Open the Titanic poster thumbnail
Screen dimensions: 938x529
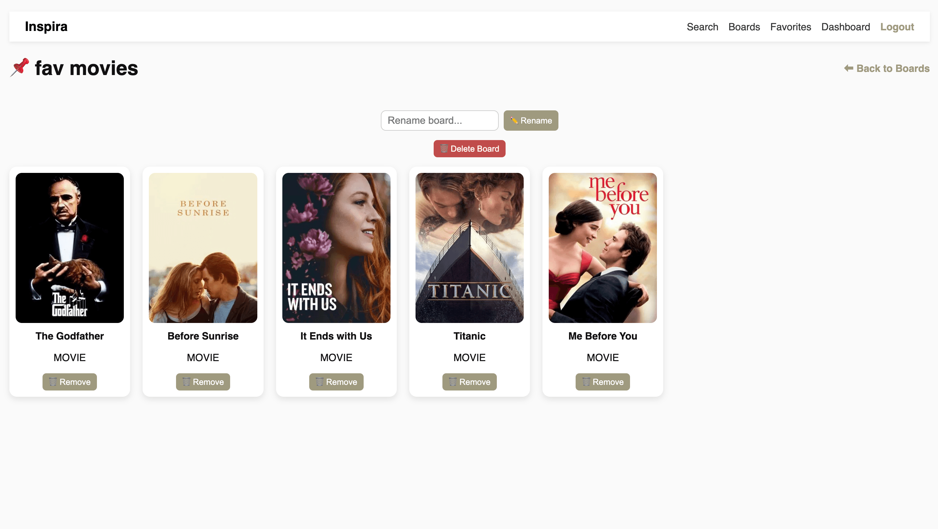(469, 248)
